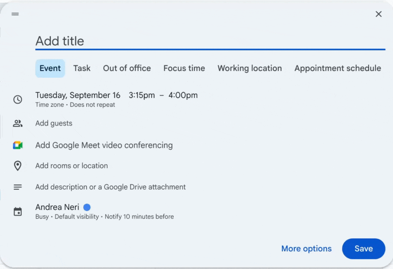Click the guests people icon
393x269 pixels.
click(x=18, y=123)
